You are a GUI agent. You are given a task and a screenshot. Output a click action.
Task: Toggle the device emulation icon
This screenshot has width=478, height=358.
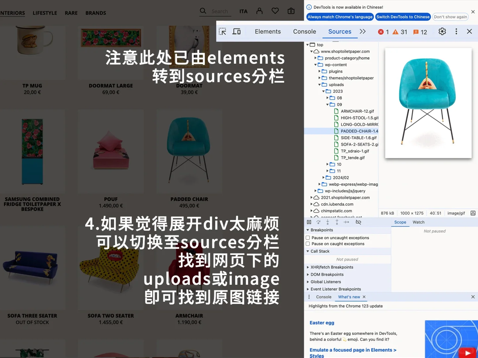coord(237,31)
